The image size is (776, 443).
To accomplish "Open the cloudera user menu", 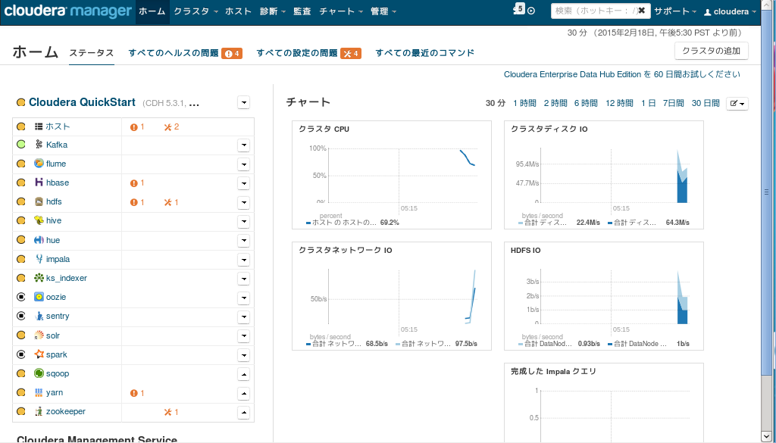I will 730,11.
